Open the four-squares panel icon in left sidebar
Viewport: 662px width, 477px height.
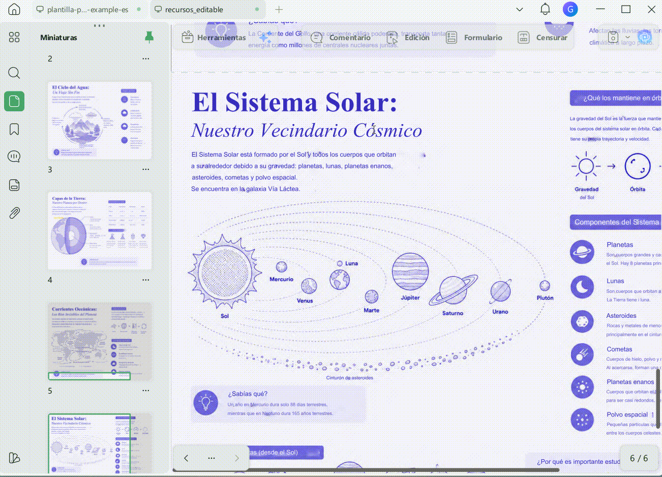[14, 37]
